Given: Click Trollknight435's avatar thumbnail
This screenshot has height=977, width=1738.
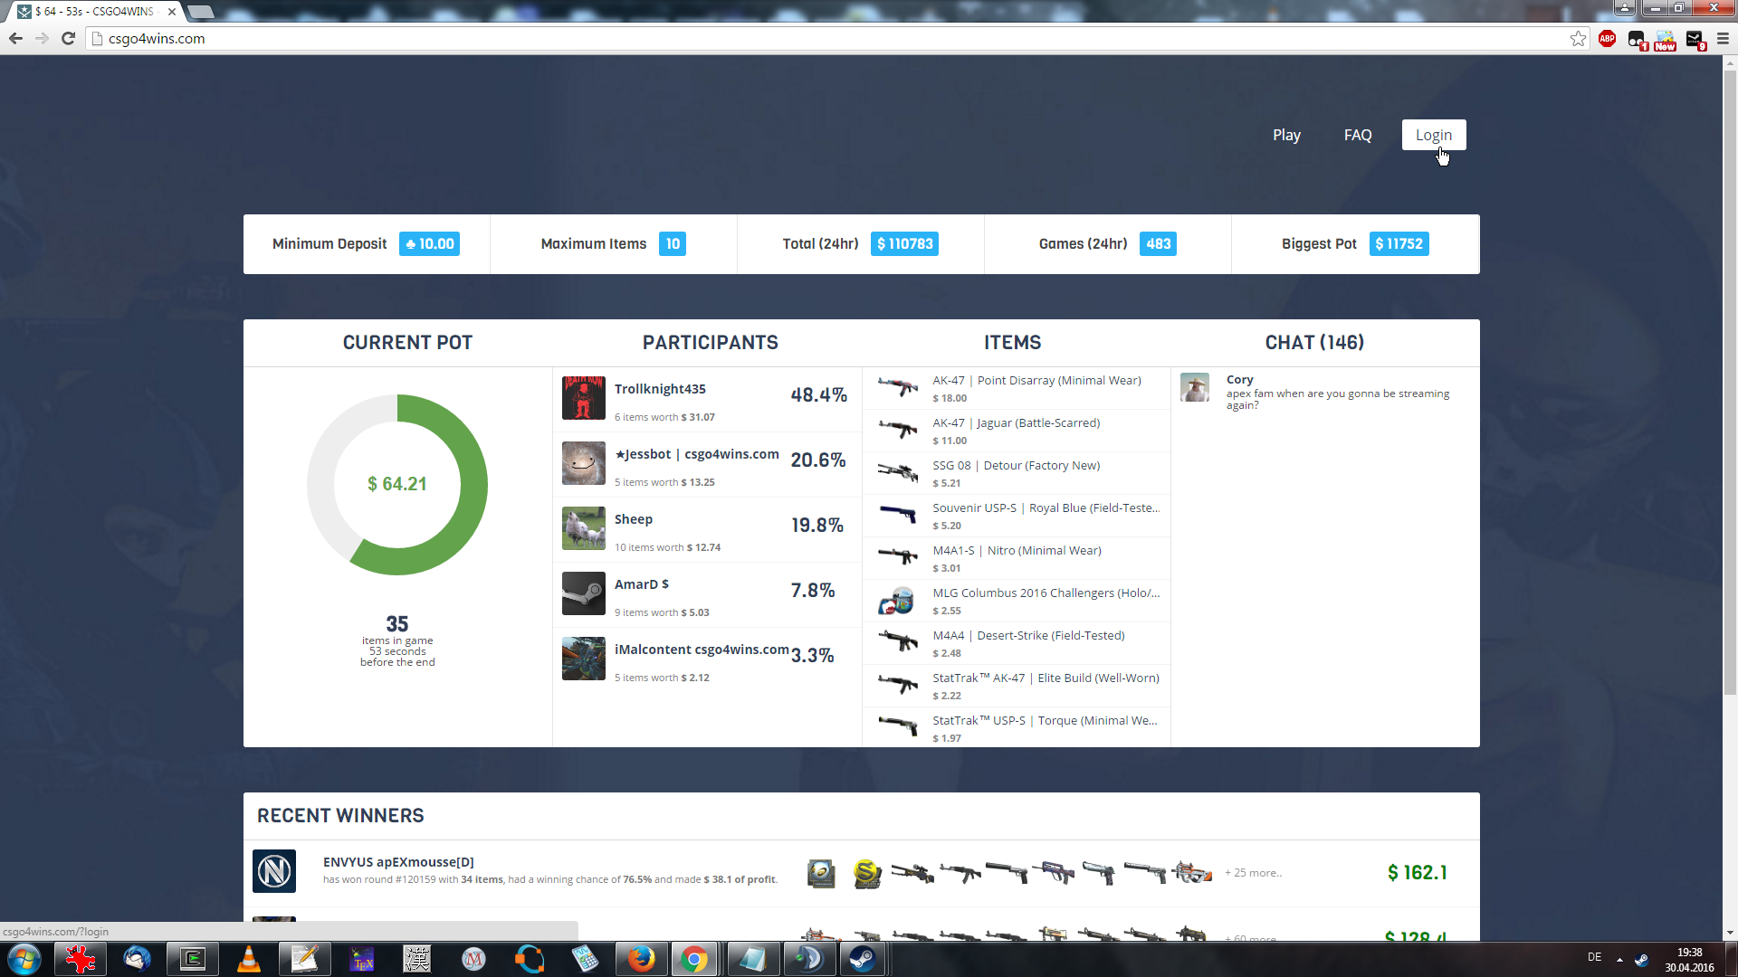Looking at the screenshot, I should (x=583, y=398).
